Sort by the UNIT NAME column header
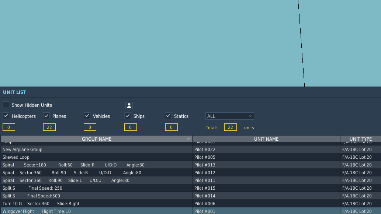This screenshot has width=381, height=214. [x=266, y=139]
